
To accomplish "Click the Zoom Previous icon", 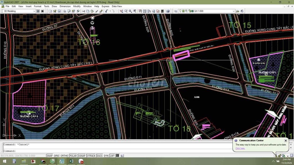I will [135, 11].
